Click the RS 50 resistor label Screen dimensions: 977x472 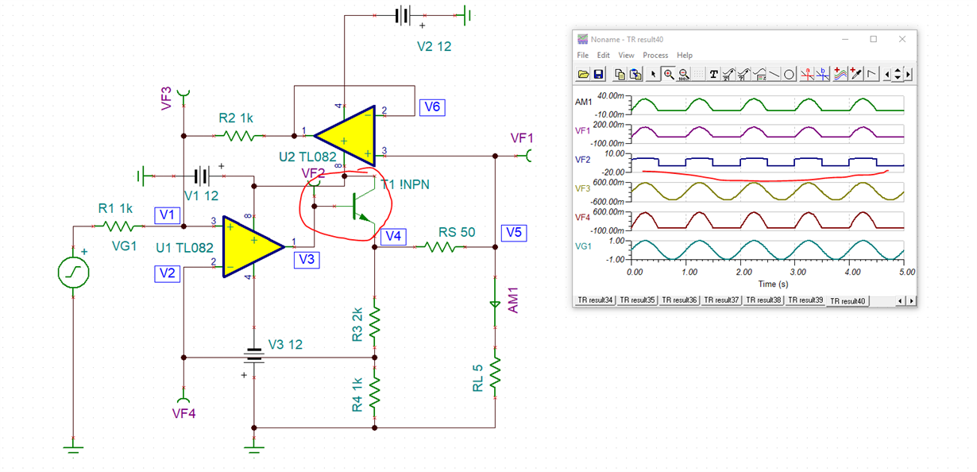coord(457,233)
